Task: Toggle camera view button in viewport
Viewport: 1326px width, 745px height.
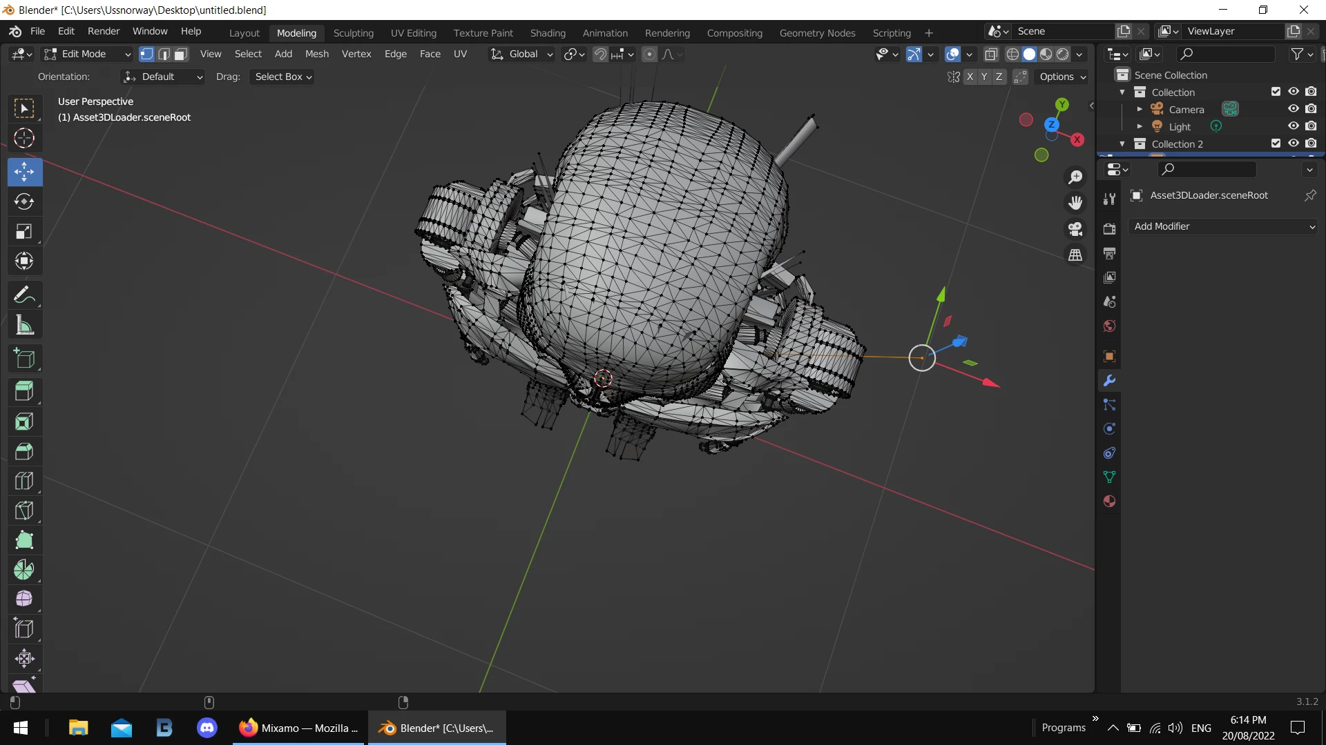Action: tap(1075, 229)
